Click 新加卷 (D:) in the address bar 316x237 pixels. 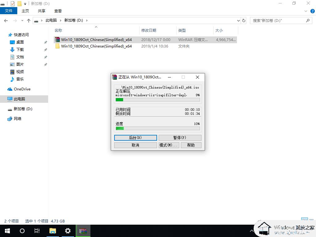click(x=73, y=20)
